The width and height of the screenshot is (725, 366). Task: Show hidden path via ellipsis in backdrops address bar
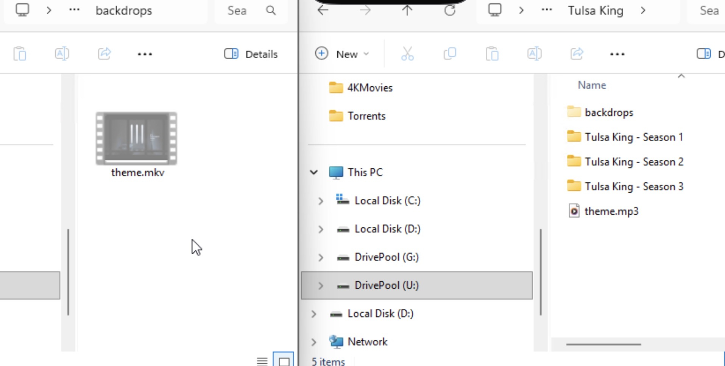point(74,10)
